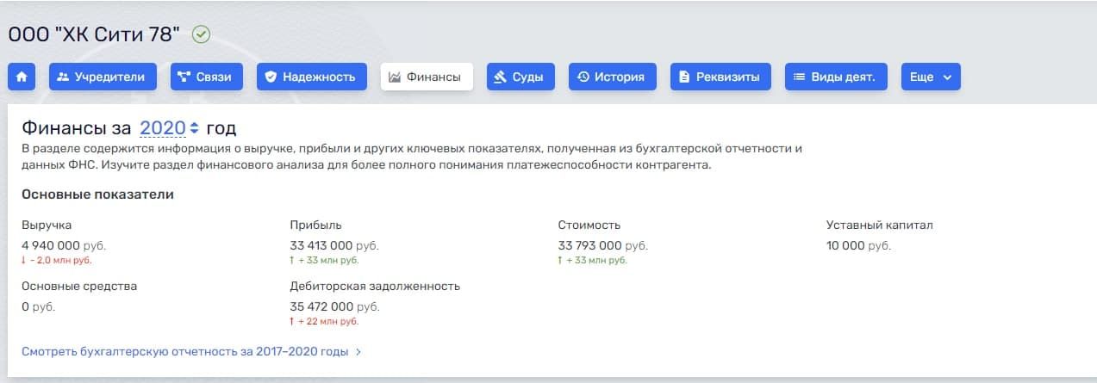
Task: Open the Учредители tab
Action: click(103, 77)
